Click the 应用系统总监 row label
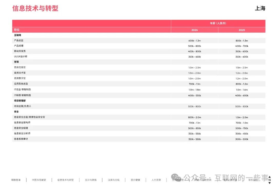The width and height of the screenshot is (277, 189). click(21, 84)
